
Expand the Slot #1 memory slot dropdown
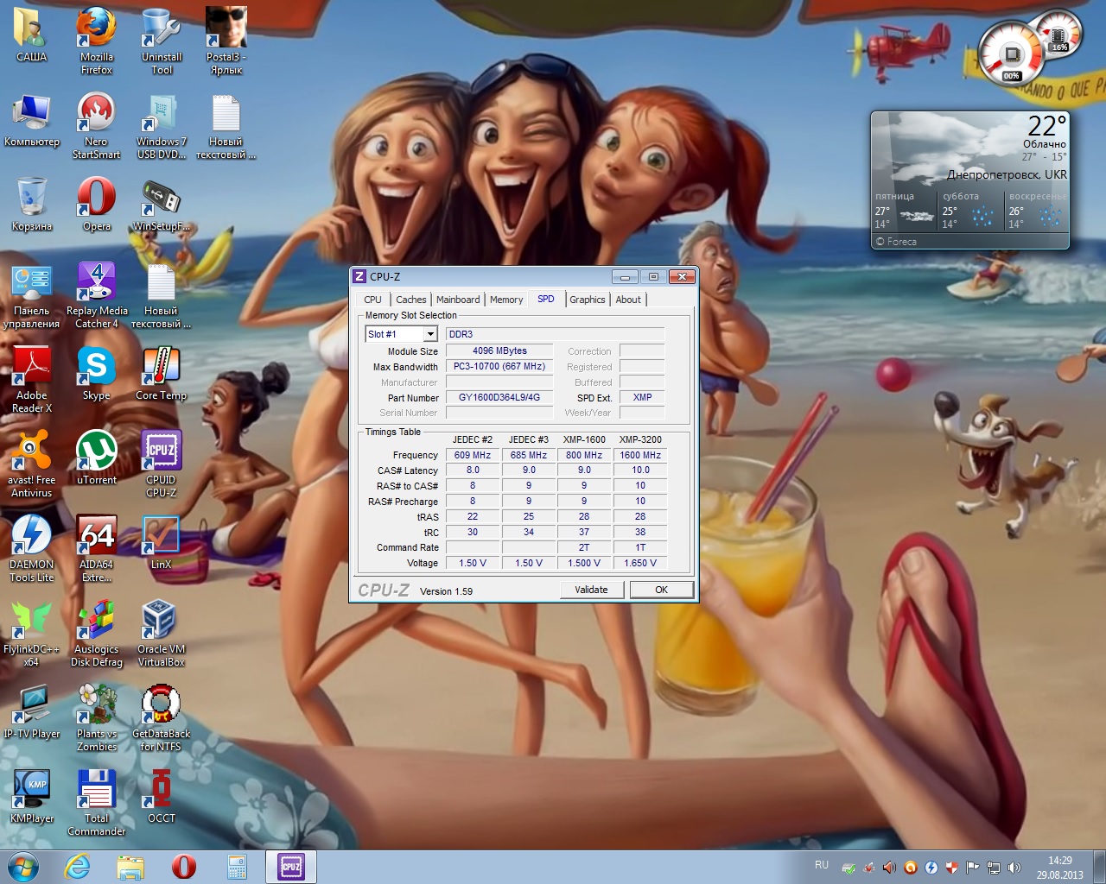[x=429, y=334]
